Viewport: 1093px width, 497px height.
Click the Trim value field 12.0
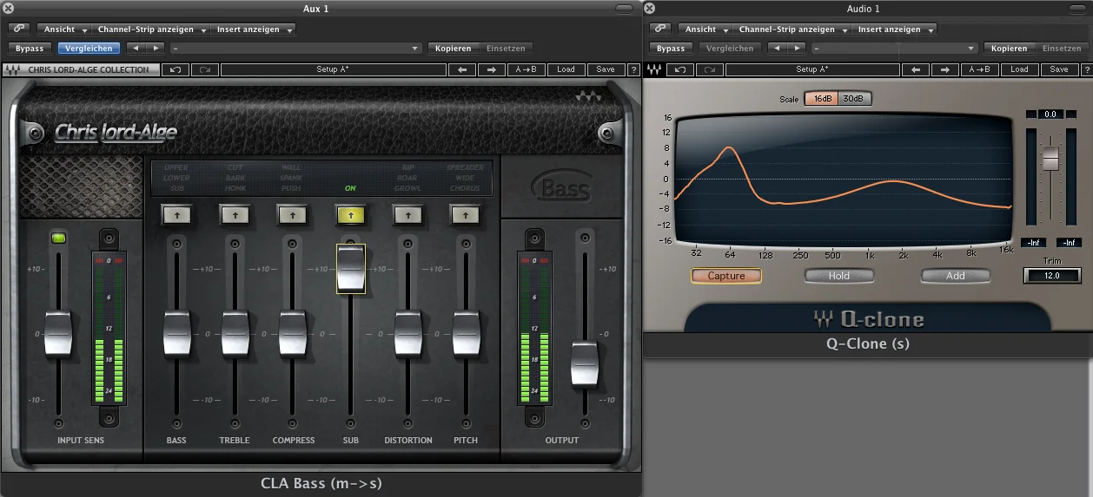tap(1052, 276)
